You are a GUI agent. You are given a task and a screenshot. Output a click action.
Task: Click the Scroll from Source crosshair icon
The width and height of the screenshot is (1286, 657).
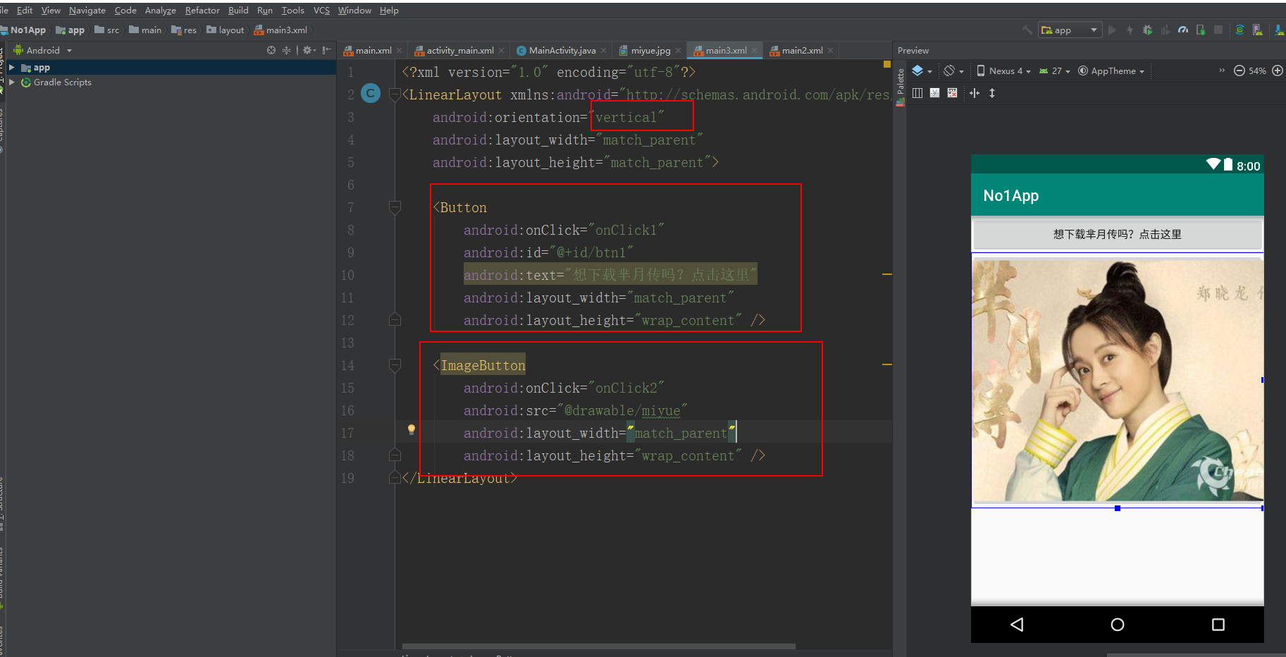pos(271,51)
